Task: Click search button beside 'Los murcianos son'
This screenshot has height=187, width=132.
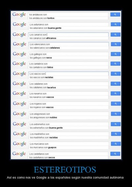Action: [x=116, y=144]
